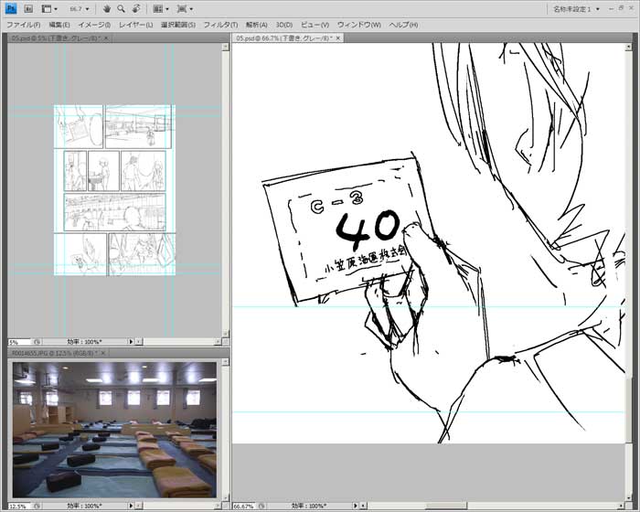Select the Zoom tool magnifier icon
The width and height of the screenshot is (640, 512).
[x=121, y=8]
